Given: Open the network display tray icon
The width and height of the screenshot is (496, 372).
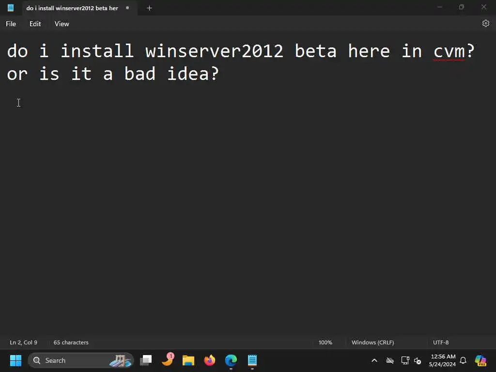Looking at the screenshot, I should pos(405,360).
